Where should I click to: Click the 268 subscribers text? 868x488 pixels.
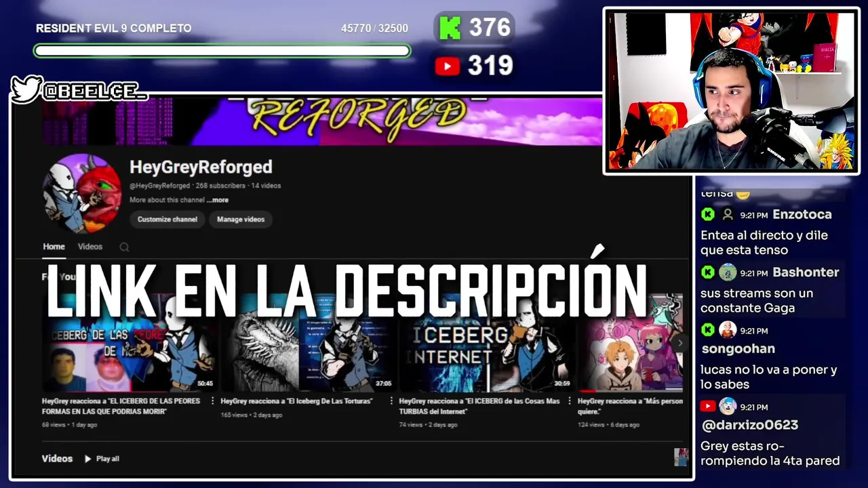(x=220, y=186)
